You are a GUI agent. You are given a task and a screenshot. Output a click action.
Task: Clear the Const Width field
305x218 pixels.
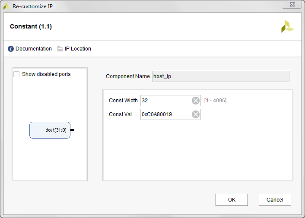(x=196, y=101)
